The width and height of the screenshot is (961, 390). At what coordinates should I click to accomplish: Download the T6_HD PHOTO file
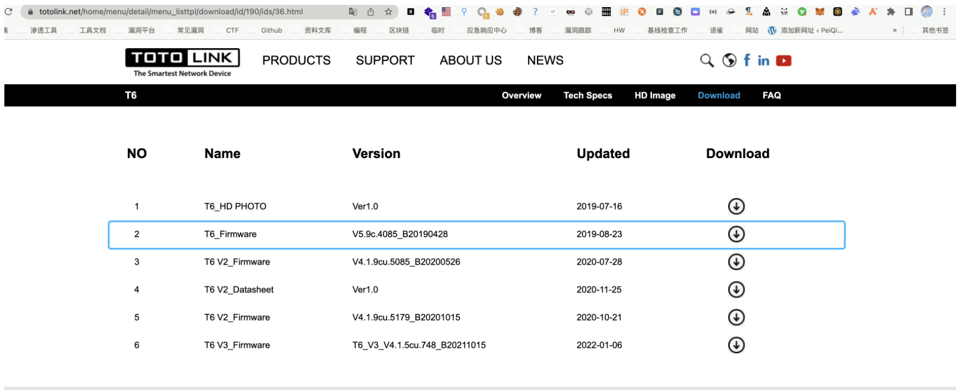pyautogui.click(x=736, y=206)
